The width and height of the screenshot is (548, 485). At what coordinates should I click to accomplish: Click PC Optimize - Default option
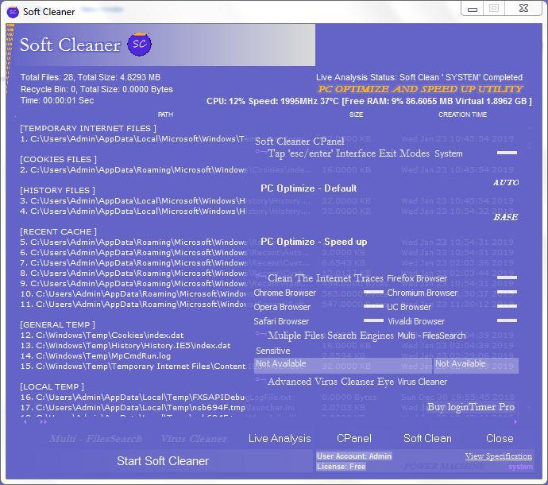(309, 188)
